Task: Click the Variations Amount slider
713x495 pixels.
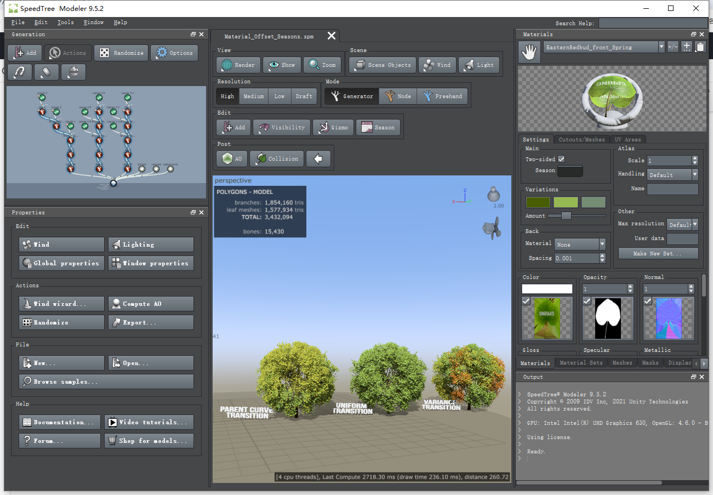Action: pyautogui.click(x=577, y=216)
